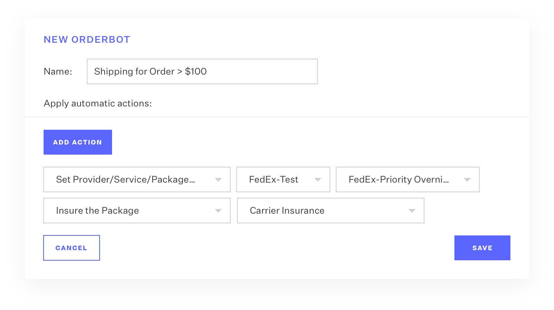Focus the orderbot Name input field
554x310 pixels.
coord(202,71)
